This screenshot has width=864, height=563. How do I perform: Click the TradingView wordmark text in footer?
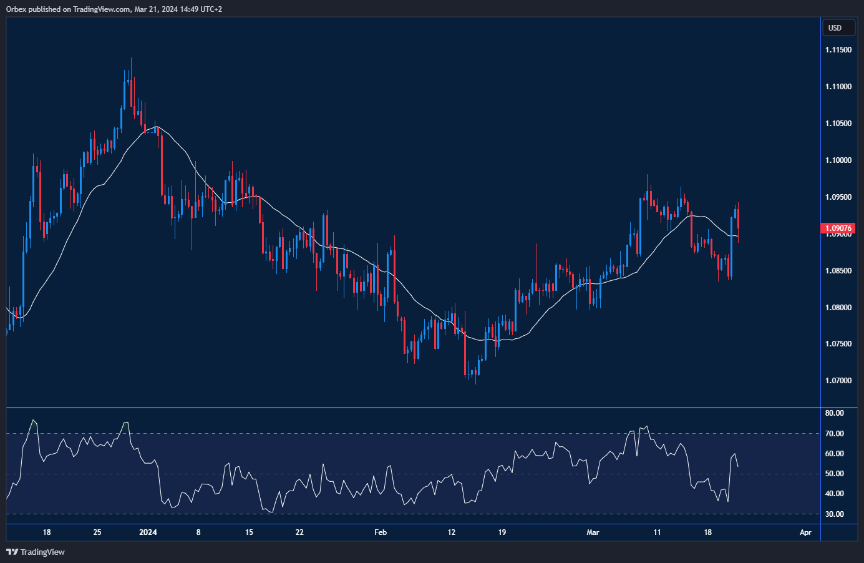tap(42, 552)
